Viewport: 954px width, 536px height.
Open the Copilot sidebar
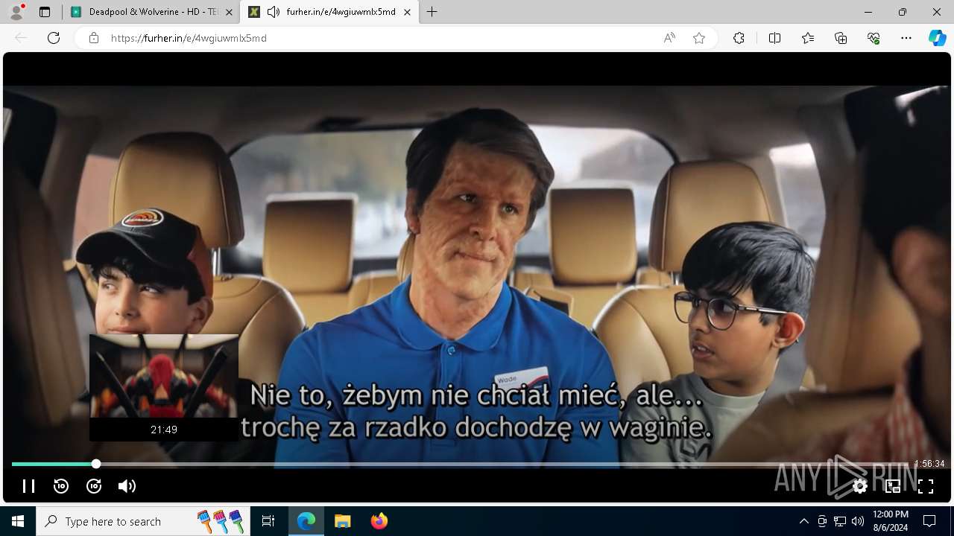[938, 38]
